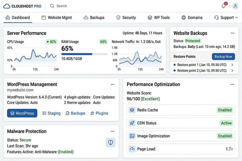This screenshot has height=161, width=242.
Task: Click the Backups file icon in WordPress Management
Action: (67, 113)
